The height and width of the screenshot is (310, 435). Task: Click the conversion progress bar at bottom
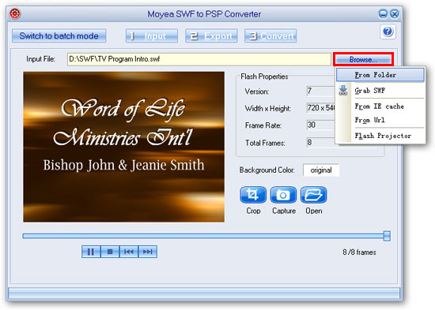pos(204,293)
